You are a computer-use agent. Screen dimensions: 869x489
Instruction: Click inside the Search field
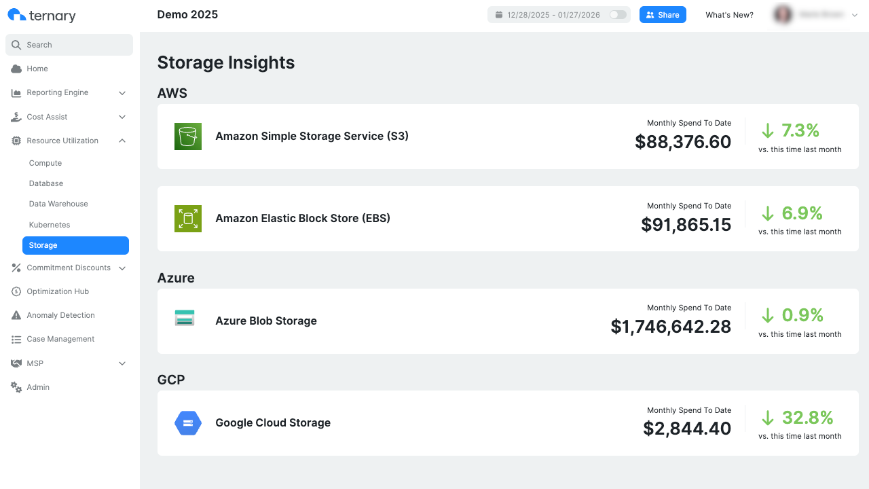coord(68,45)
